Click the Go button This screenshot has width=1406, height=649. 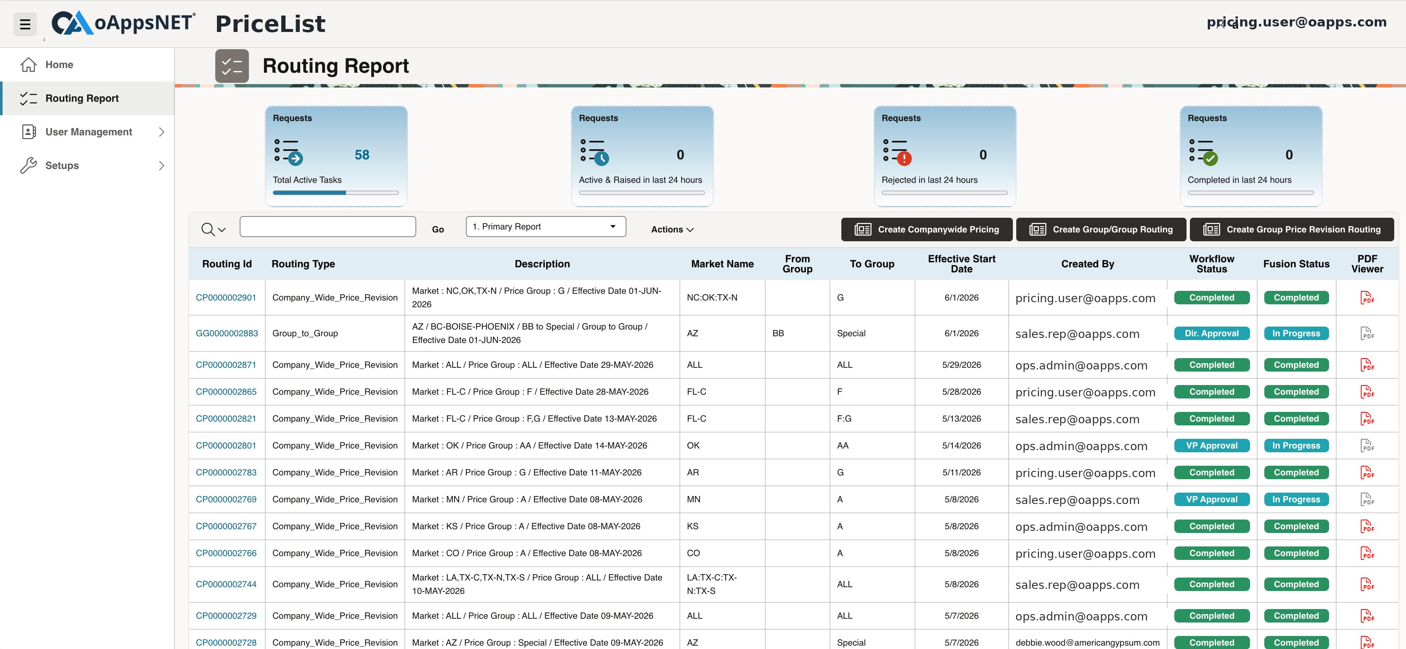(438, 229)
